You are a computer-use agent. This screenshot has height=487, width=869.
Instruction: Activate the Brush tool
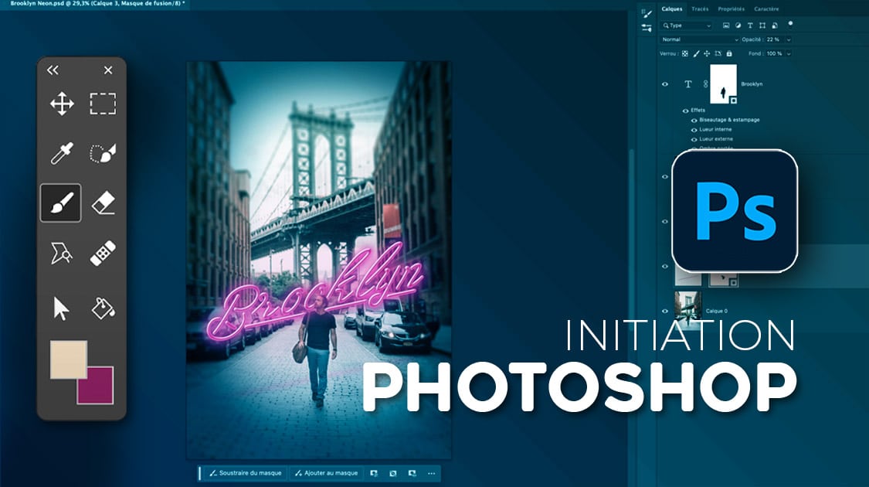tap(61, 203)
